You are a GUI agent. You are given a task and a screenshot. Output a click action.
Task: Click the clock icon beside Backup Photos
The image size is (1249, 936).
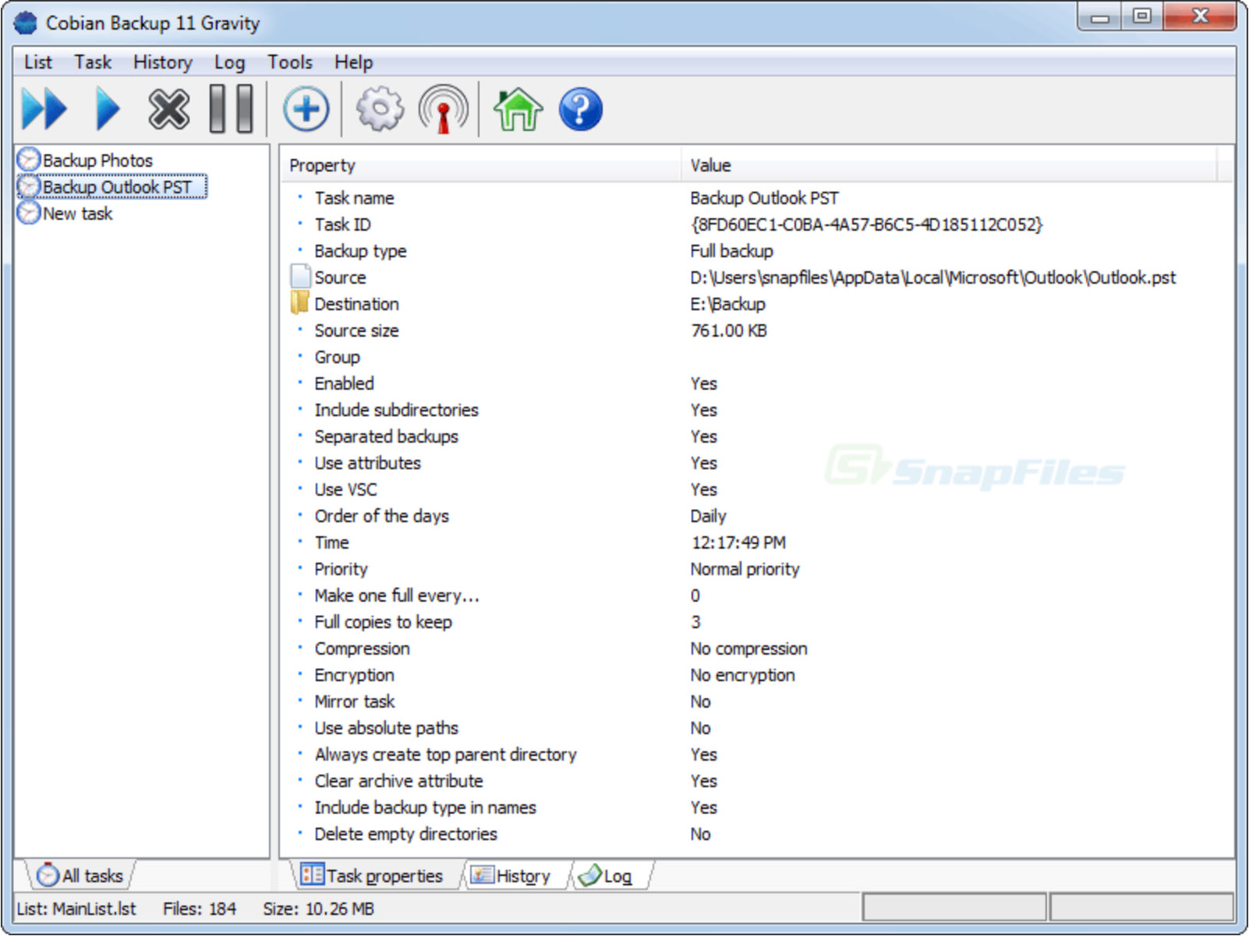[x=29, y=160]
